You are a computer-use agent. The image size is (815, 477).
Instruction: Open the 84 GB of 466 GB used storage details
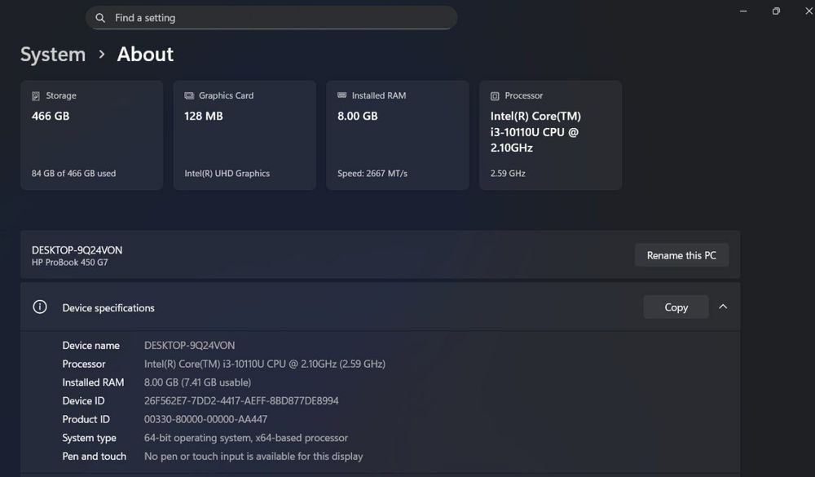click(x=73, y=174)
